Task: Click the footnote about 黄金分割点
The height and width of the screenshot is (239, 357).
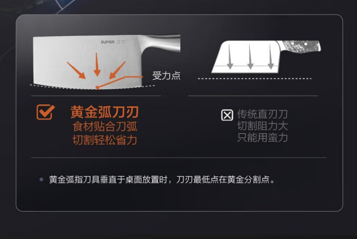Action: click(x=162, y=180)
